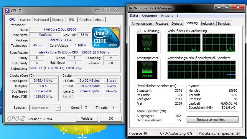Click the Level 2 cache value 6144 KBytes
Viewport: 247px width, 139px height.
90,91
